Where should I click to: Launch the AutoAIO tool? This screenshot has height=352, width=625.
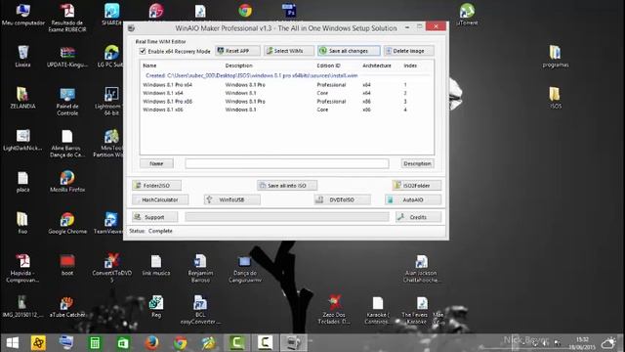coord(413,199)
